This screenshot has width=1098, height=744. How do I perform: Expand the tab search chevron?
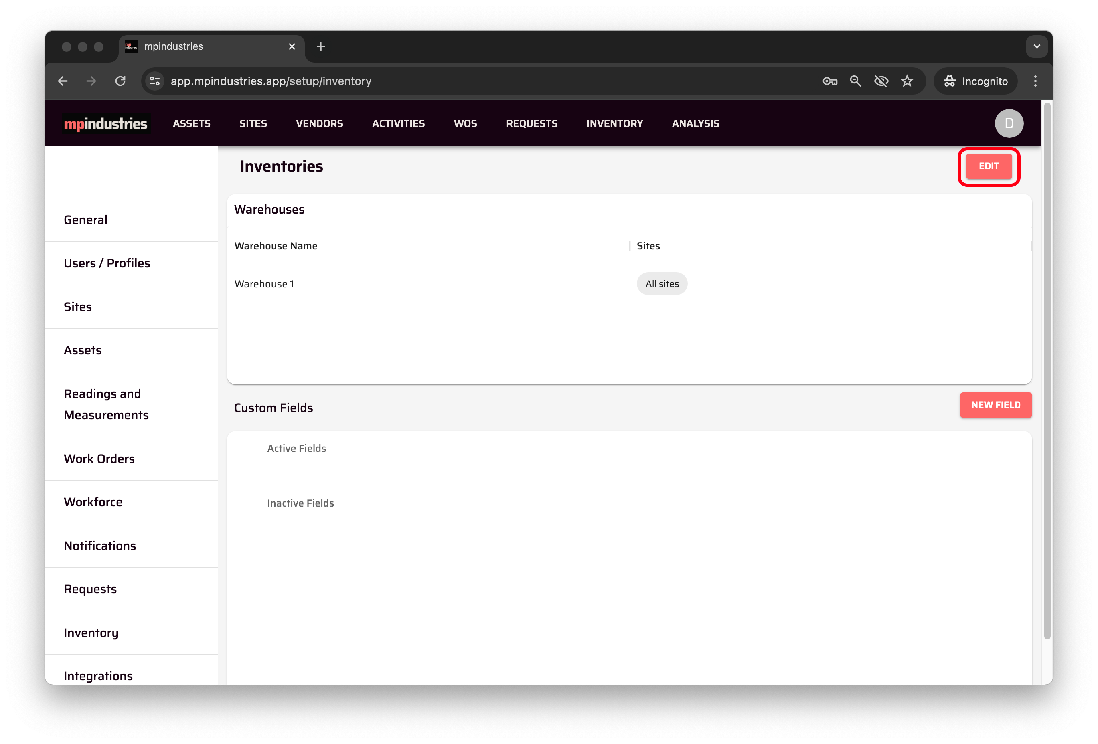pyautogui.click(x=1037, y=46)
